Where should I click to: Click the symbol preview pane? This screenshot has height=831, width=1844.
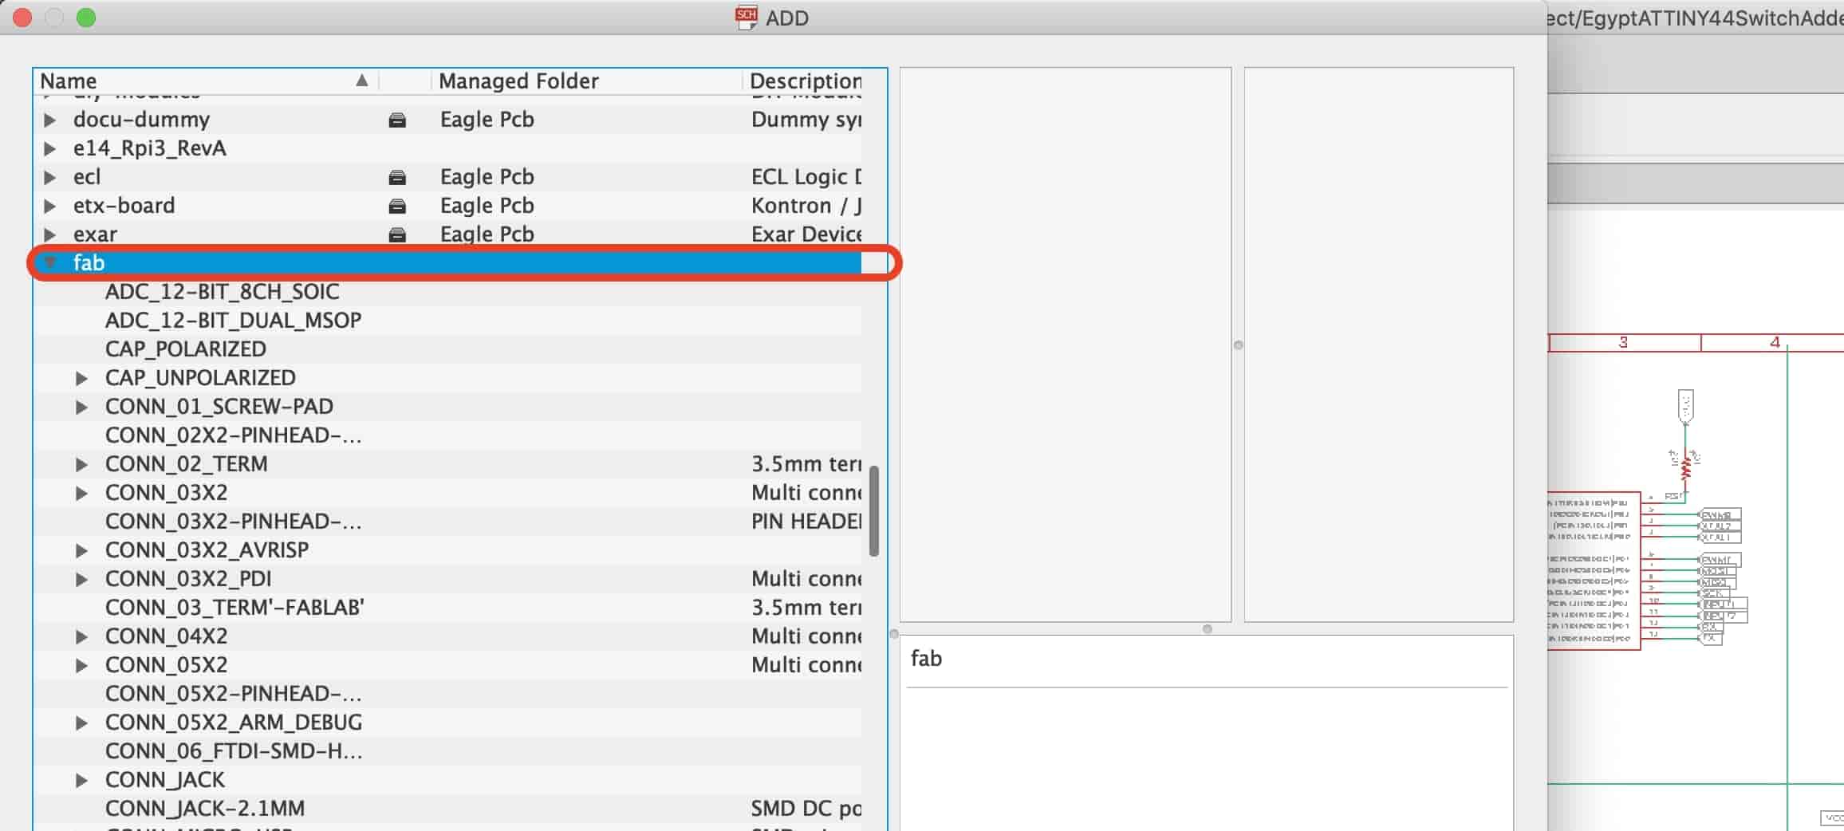1066,345
